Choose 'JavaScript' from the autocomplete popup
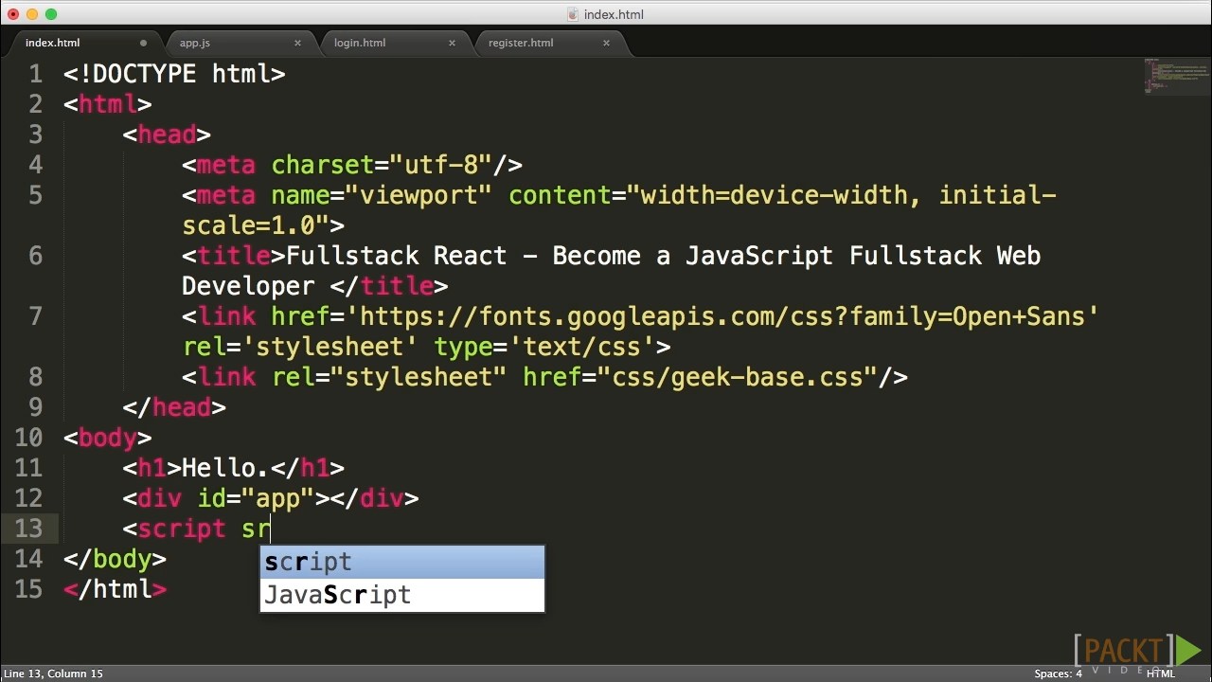 point(402,595)
